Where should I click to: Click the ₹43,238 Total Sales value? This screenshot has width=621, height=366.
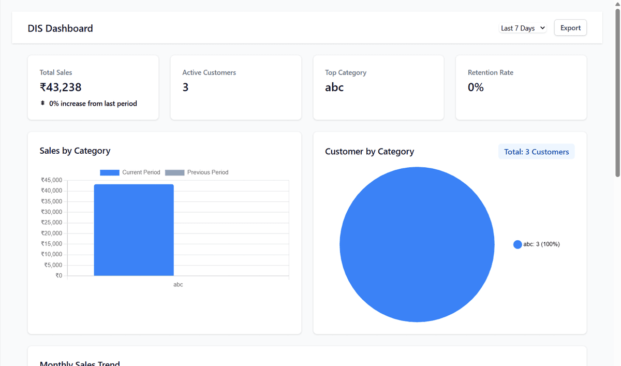61,87
